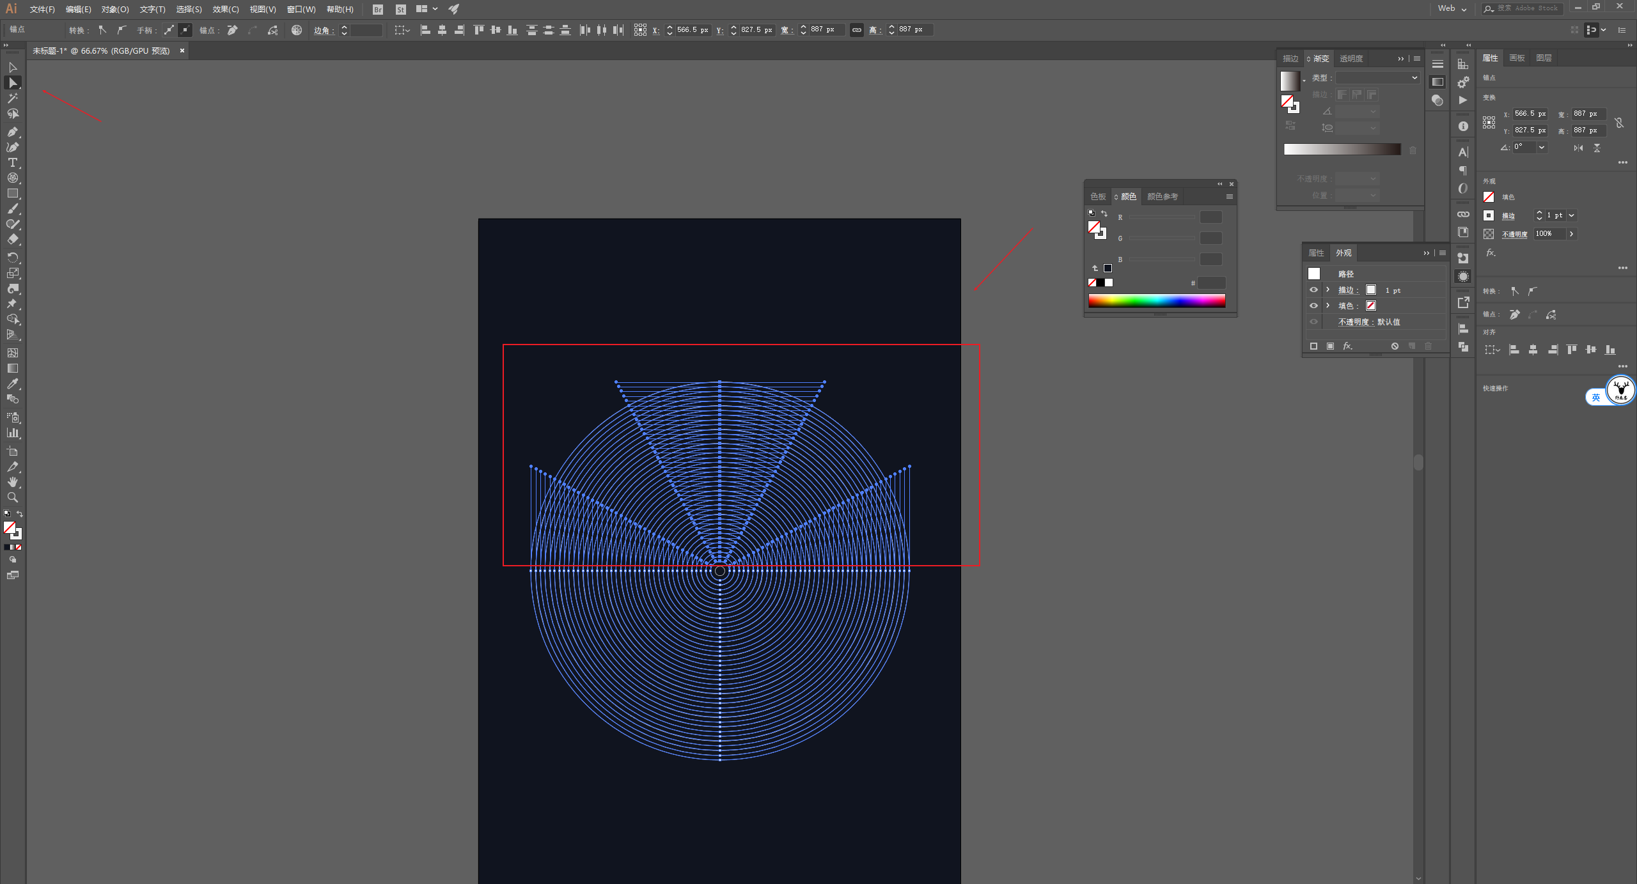Select the Pen tool in left toolbar
1637x884 pixels.
pos(12,132)
